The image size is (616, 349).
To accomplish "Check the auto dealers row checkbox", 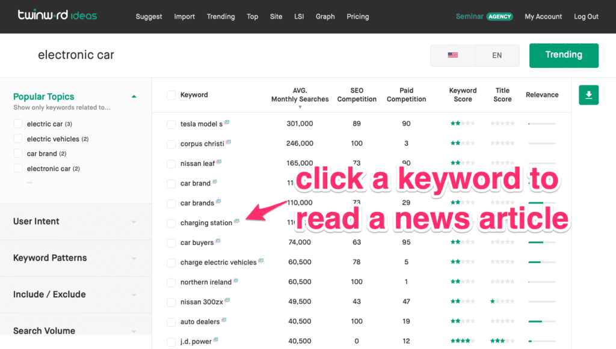I will pos(171,322).
